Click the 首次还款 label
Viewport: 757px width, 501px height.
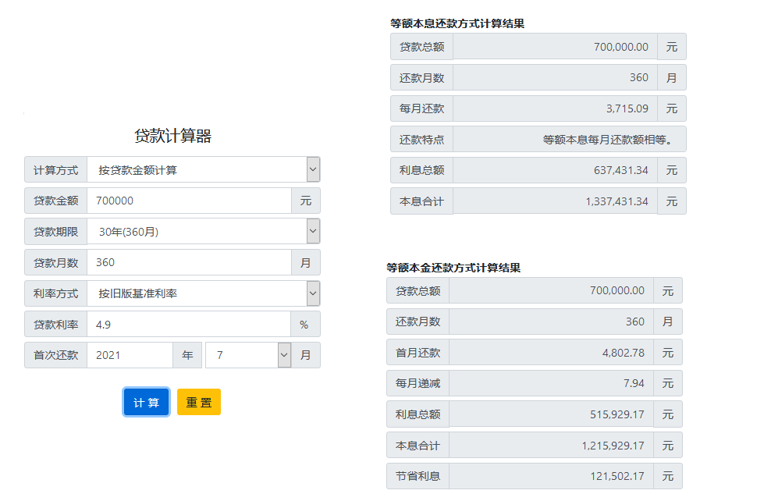coord(56,355)
